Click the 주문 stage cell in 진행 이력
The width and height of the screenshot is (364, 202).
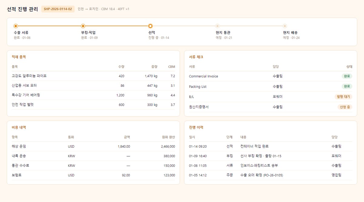(230, 175)
